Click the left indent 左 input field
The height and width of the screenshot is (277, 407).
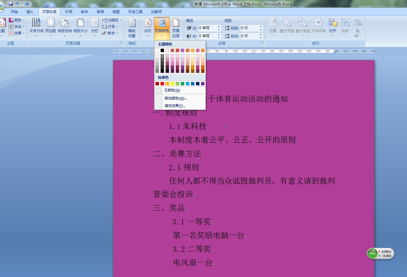[207, 28]
